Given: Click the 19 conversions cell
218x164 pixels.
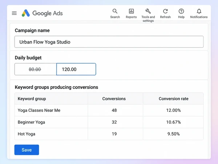Looking at the screenshot, I should [x=116, y=134].
